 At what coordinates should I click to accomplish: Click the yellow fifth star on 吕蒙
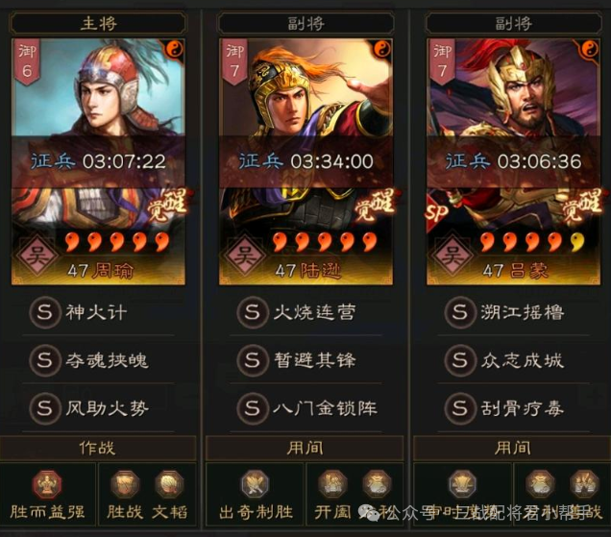coord(577,242)
